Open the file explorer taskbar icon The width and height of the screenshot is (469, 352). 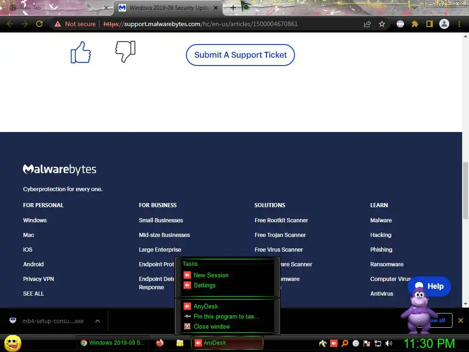180,343
